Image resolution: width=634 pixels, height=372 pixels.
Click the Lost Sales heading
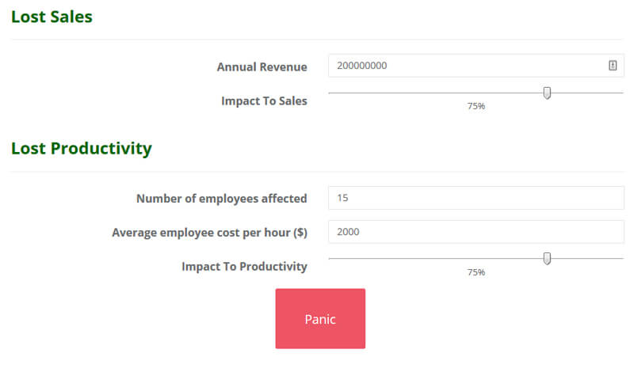pos(52,17)
